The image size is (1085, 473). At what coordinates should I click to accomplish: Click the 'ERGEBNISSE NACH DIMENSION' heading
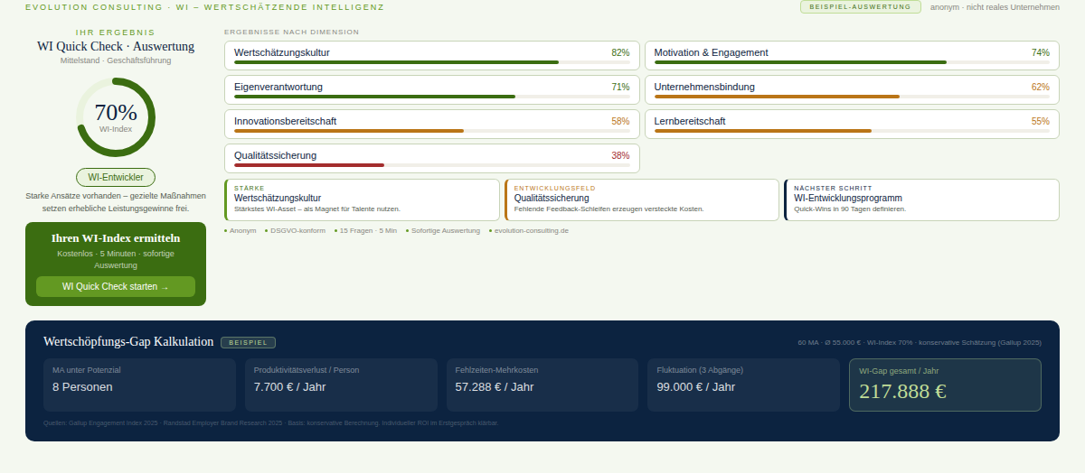[x=291, y=32]
